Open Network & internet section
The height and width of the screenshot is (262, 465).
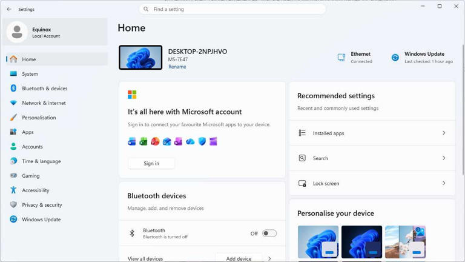coord(56,102)
